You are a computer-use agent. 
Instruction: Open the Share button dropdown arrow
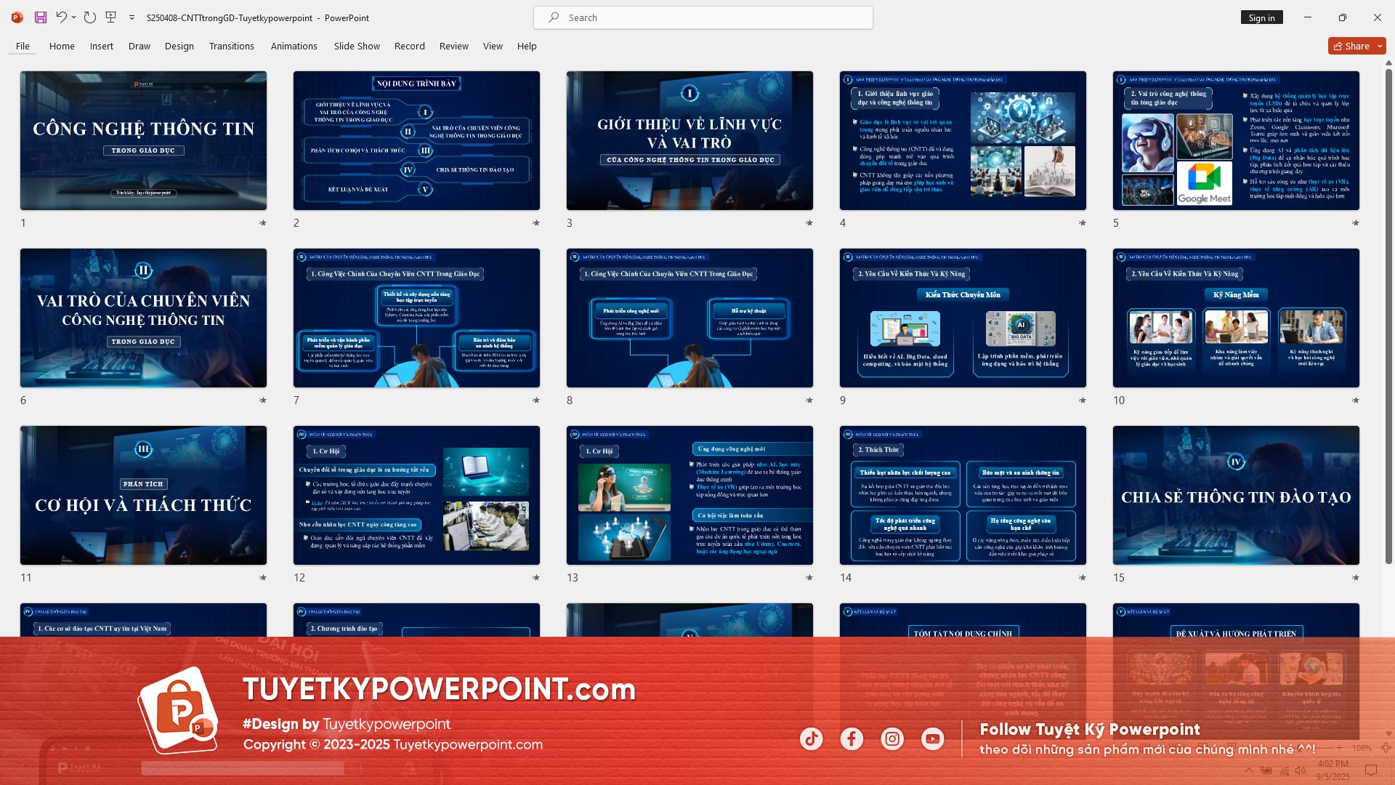point(1380,46)
